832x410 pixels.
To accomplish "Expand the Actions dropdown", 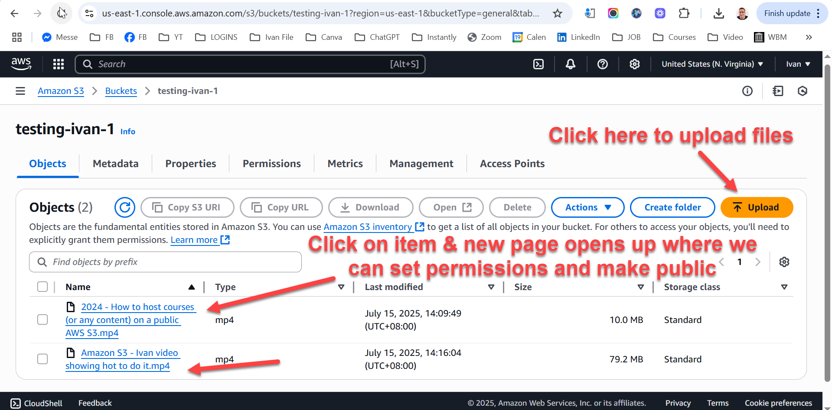I will pos(587,207).
